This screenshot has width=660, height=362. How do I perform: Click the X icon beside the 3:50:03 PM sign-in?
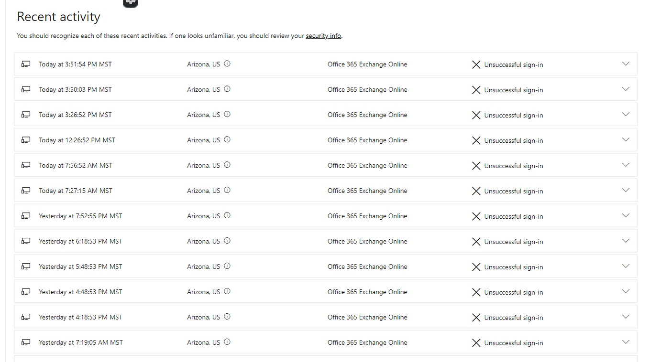[476, 89]
